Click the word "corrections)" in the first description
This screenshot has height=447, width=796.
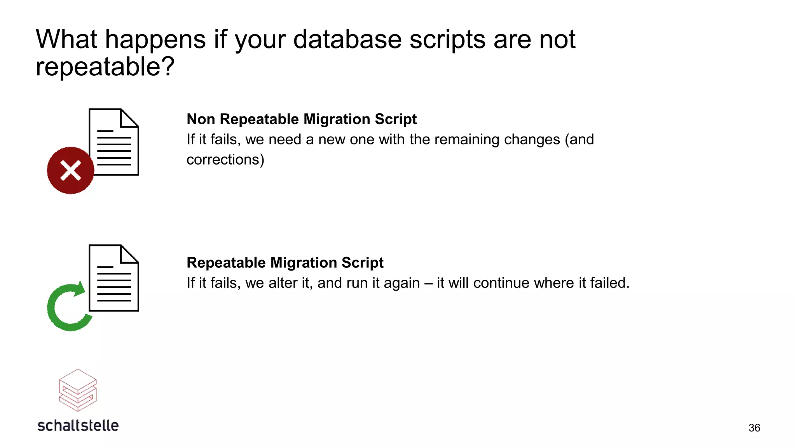click(225, 160)
